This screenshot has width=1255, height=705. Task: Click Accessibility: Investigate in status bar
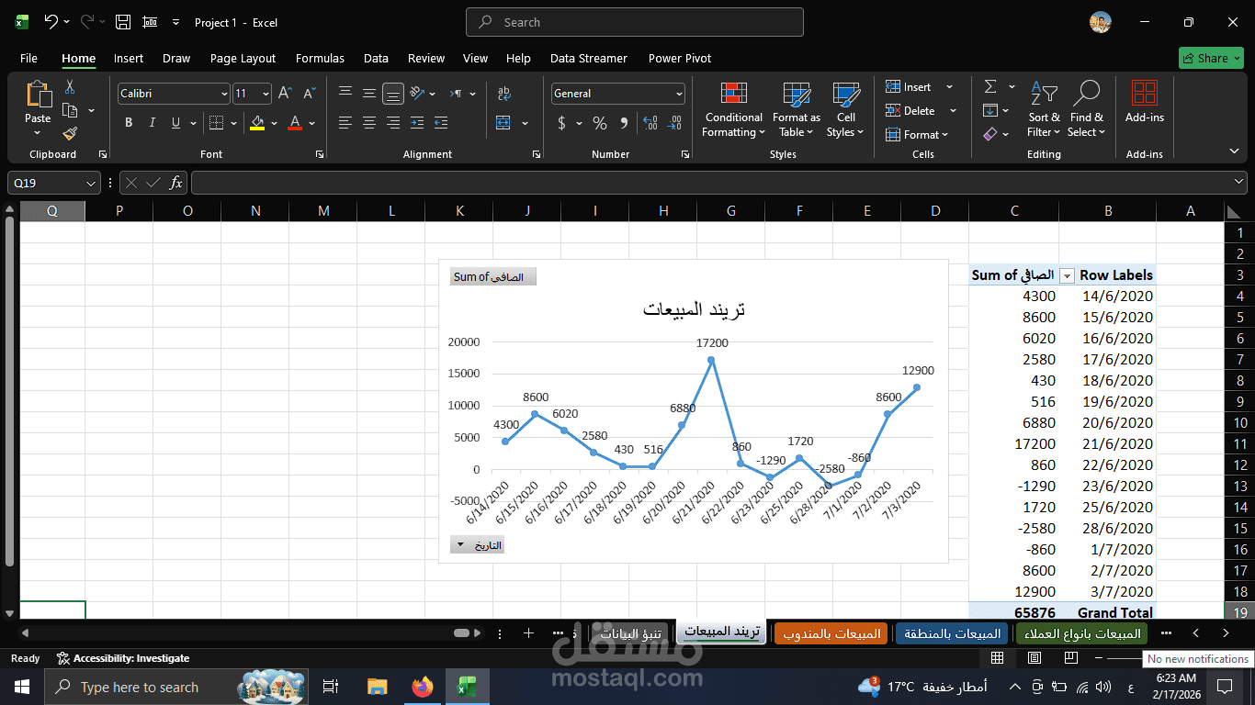coord(123,658)
